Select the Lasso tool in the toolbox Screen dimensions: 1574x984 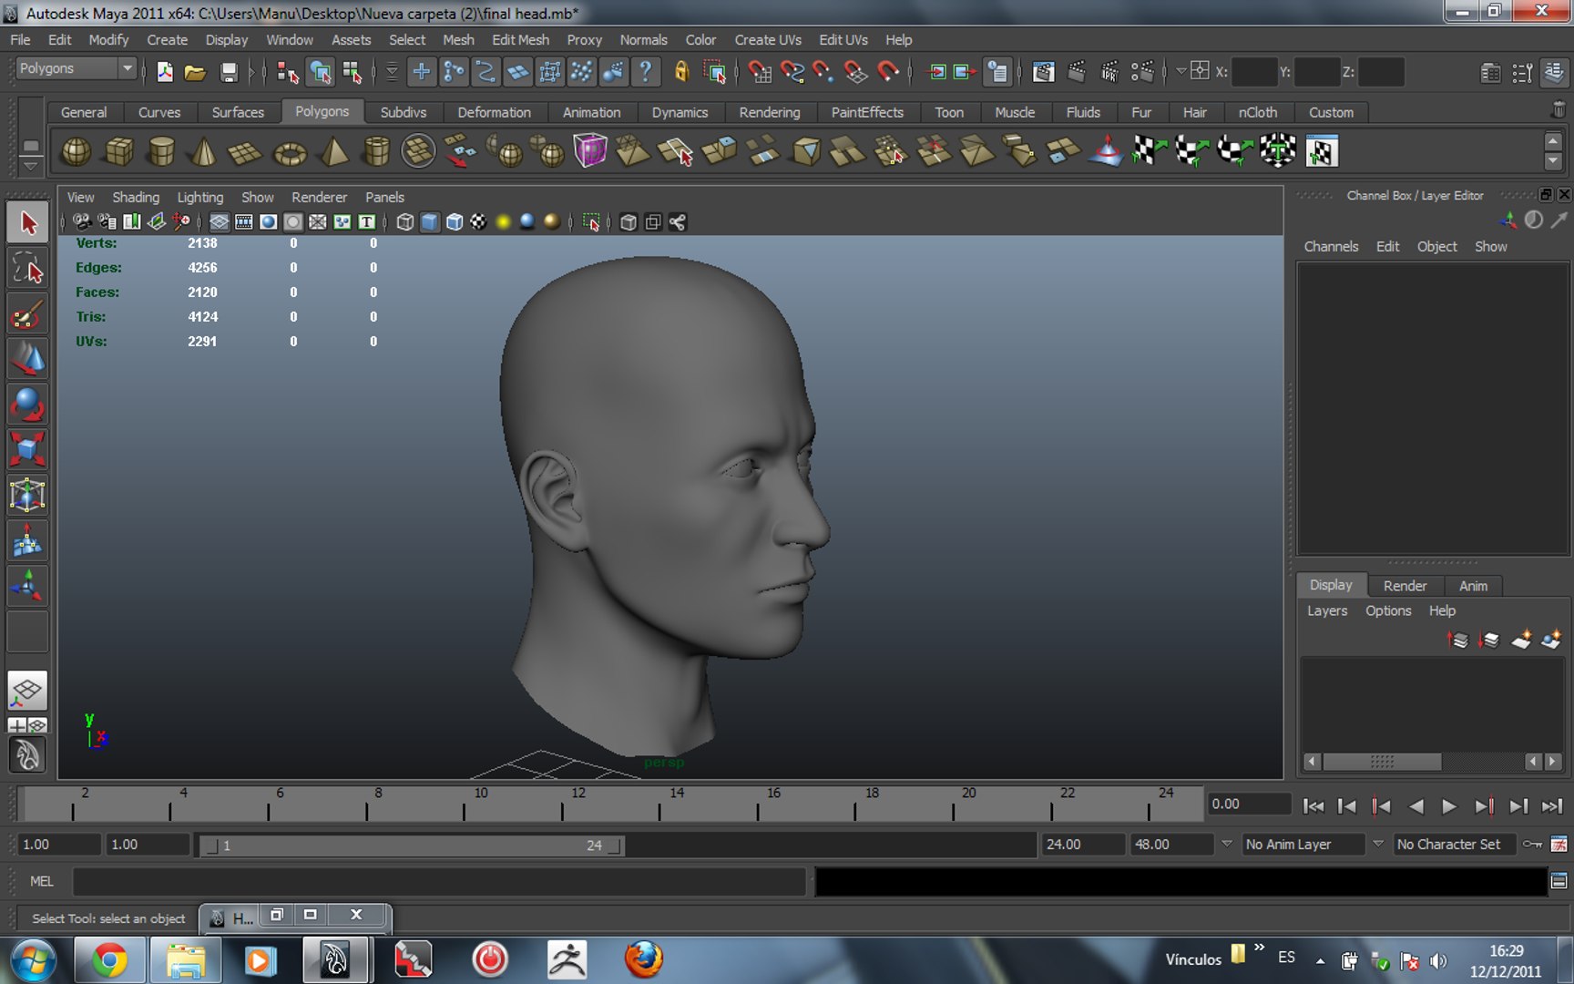click(27, 269)
